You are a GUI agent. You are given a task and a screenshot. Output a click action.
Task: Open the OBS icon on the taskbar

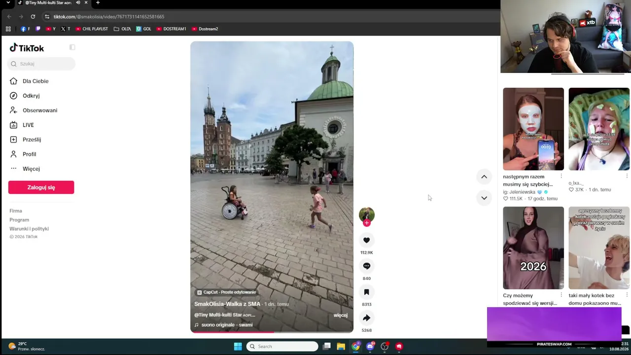(x=385, y=347)
